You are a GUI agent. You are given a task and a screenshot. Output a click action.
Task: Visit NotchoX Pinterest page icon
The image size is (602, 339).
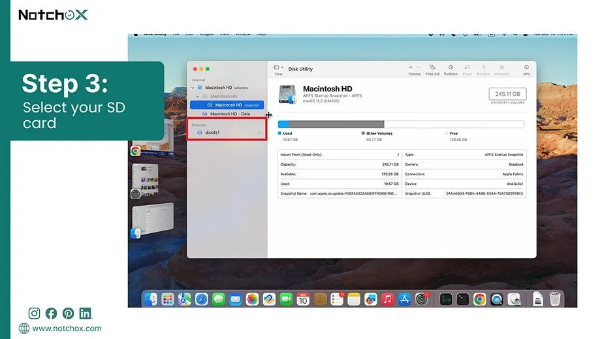click(68, 314)
